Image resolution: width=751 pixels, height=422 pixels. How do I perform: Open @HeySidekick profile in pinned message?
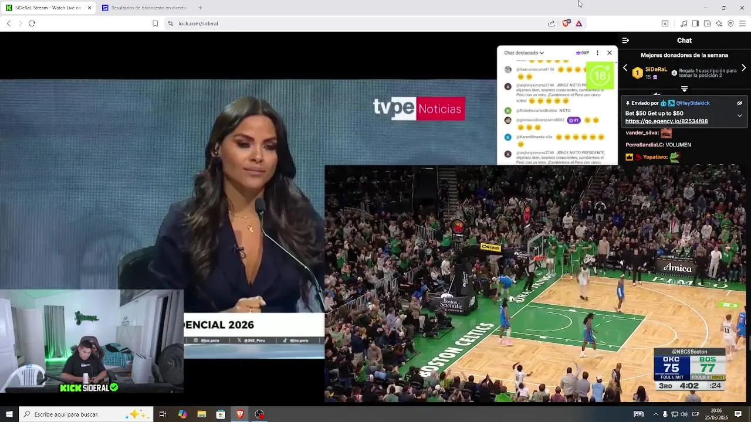[693, 103]
